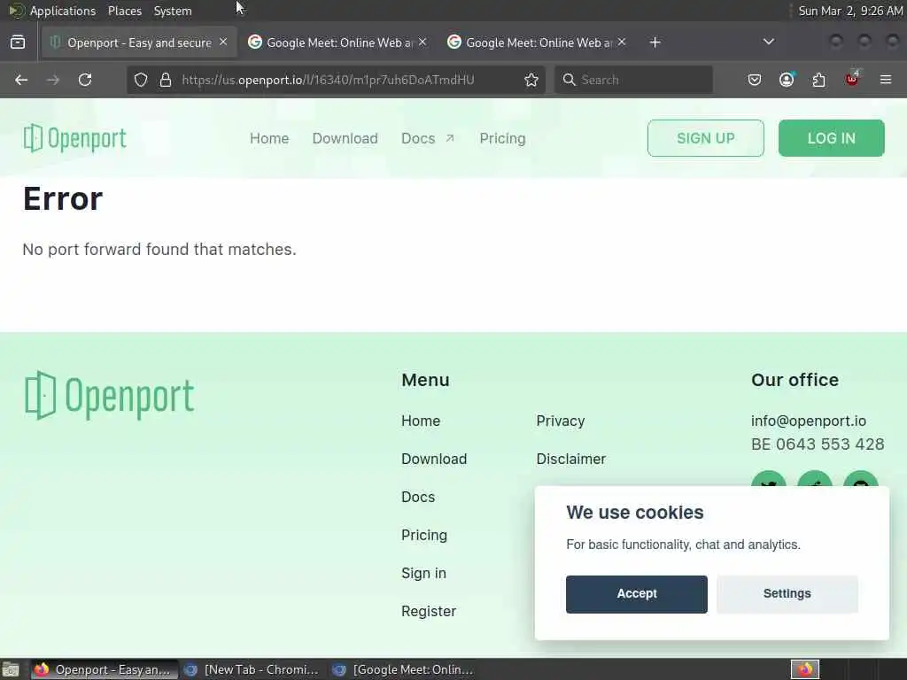
Task: Open the Privacy link in footer
Action: point(560,421)
